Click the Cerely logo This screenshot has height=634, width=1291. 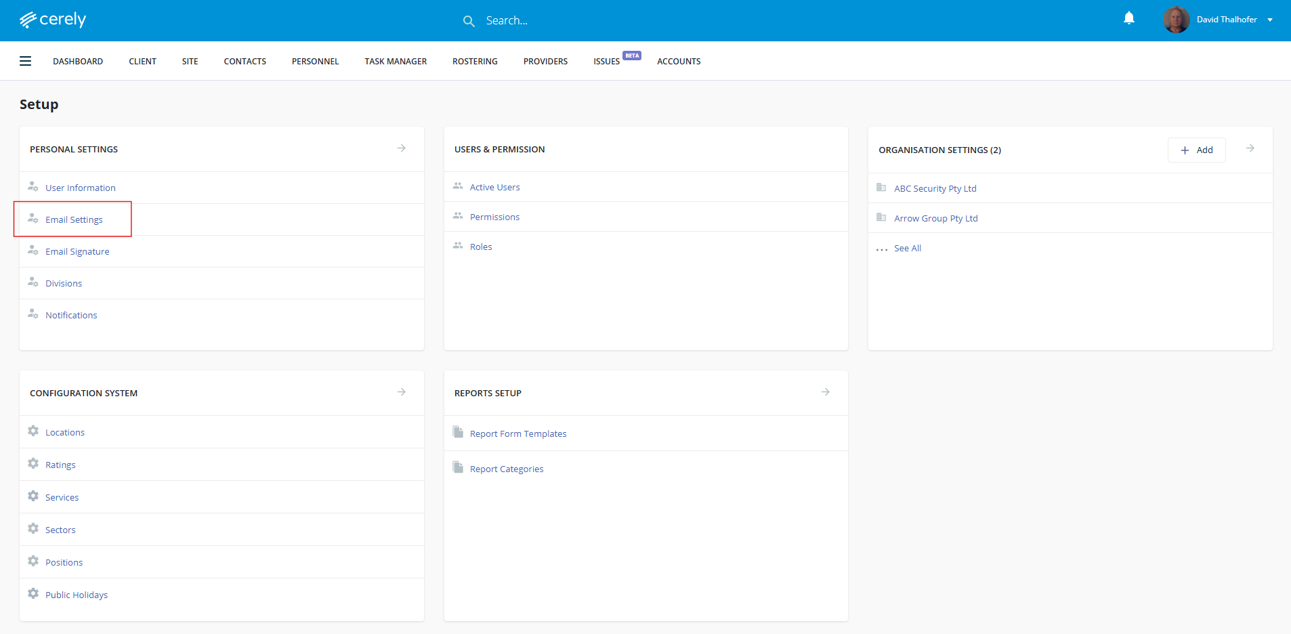tap(53, 20)
